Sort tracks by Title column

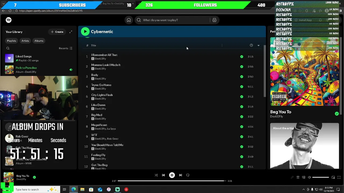[x=94, y=46]
